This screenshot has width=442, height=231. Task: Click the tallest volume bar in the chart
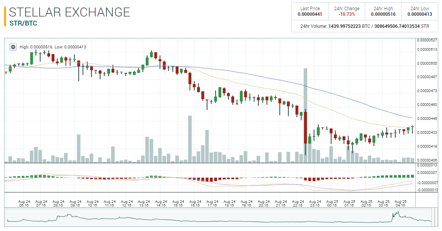305,115
